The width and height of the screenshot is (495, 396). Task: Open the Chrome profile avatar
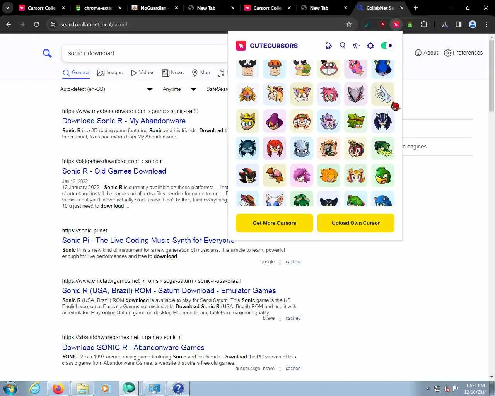473,24
